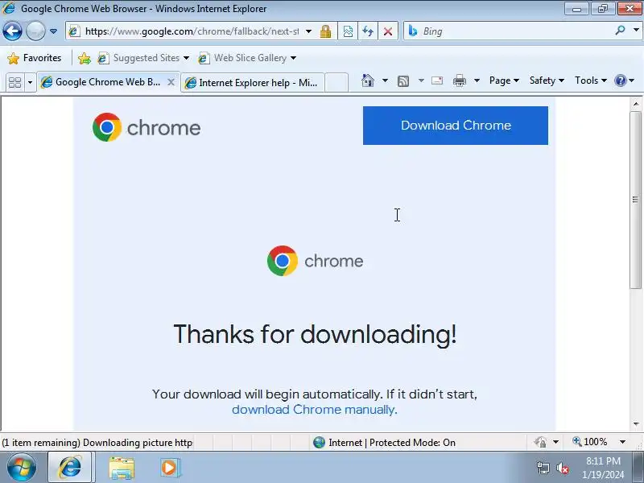Click the network tray icon

tap(543, 469)
